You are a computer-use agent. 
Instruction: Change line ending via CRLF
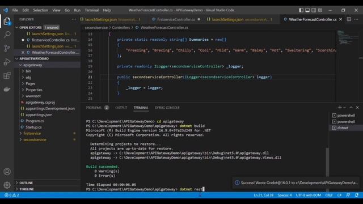tap(329, 195)
